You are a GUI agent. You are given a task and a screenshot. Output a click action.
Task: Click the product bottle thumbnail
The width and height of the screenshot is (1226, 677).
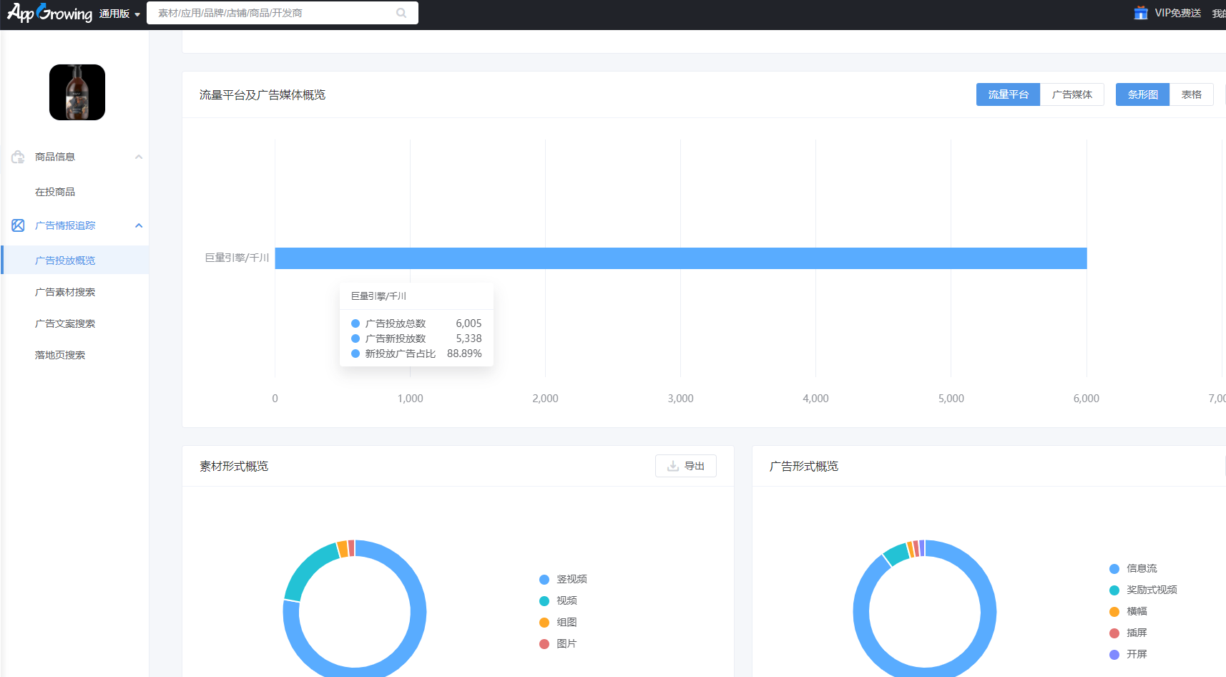click(77, 92)
